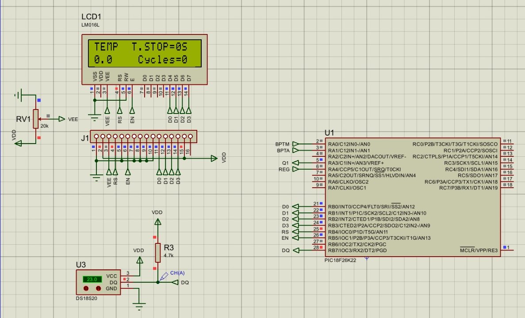Select the BPTM input terminal arrow
The image size is (525, 318).
click(x=295, y=144)
